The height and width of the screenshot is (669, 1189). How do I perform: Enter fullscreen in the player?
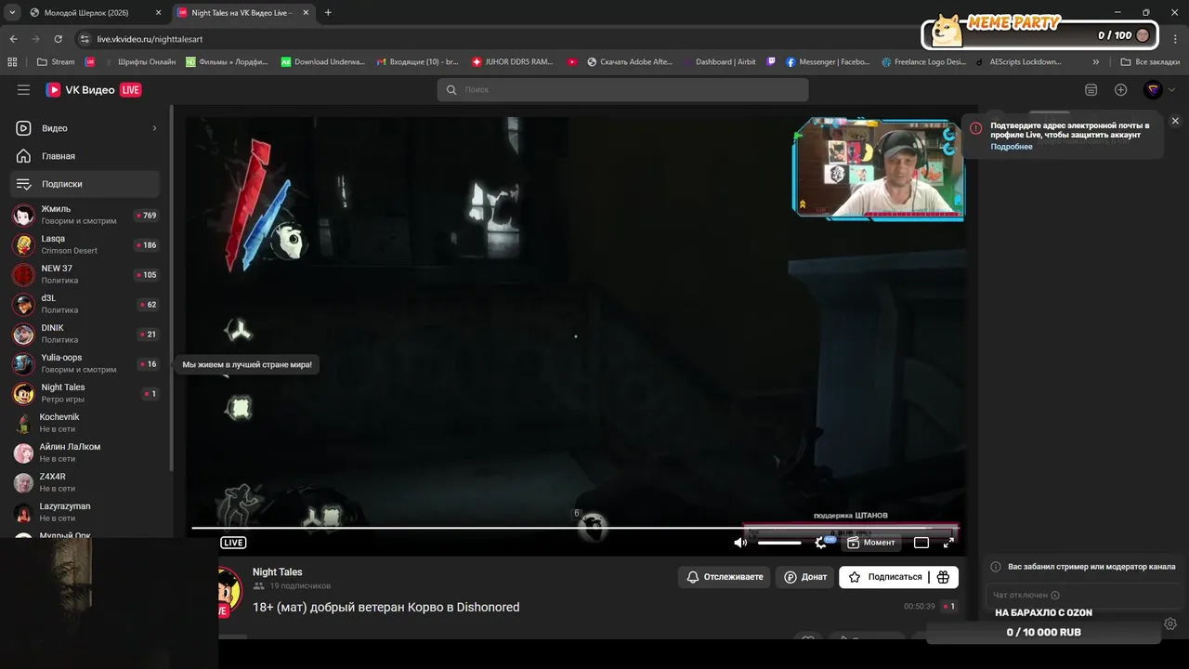click(948, 543)
